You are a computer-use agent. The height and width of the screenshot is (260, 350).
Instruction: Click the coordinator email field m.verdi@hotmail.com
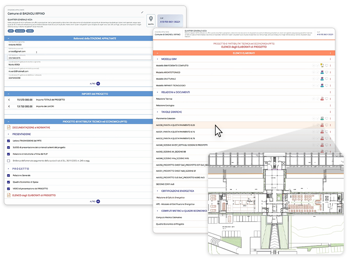tap(79, 71)
